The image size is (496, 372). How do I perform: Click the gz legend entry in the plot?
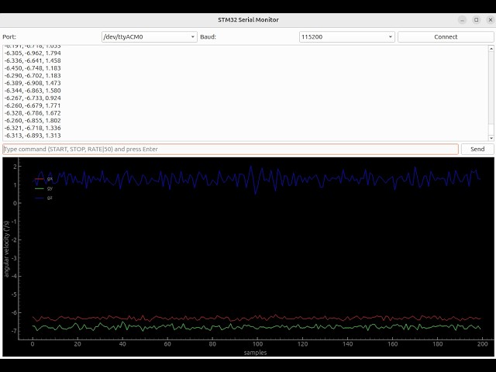[43, 198]
